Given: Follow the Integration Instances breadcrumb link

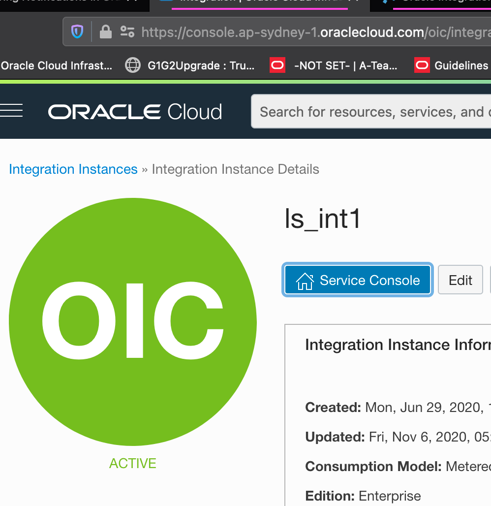Looking at the screenshot, I should [x=73, y=169].
